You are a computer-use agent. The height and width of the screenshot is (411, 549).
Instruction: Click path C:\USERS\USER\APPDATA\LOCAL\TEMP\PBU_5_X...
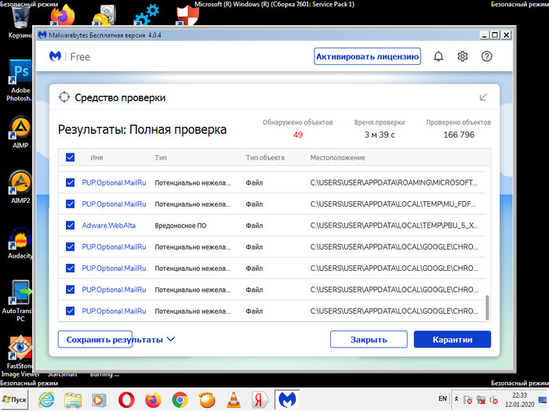pyautogui.click(x=394, y=225)
